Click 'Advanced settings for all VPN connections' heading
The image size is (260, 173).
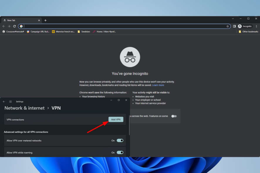[x=26, y=132]
